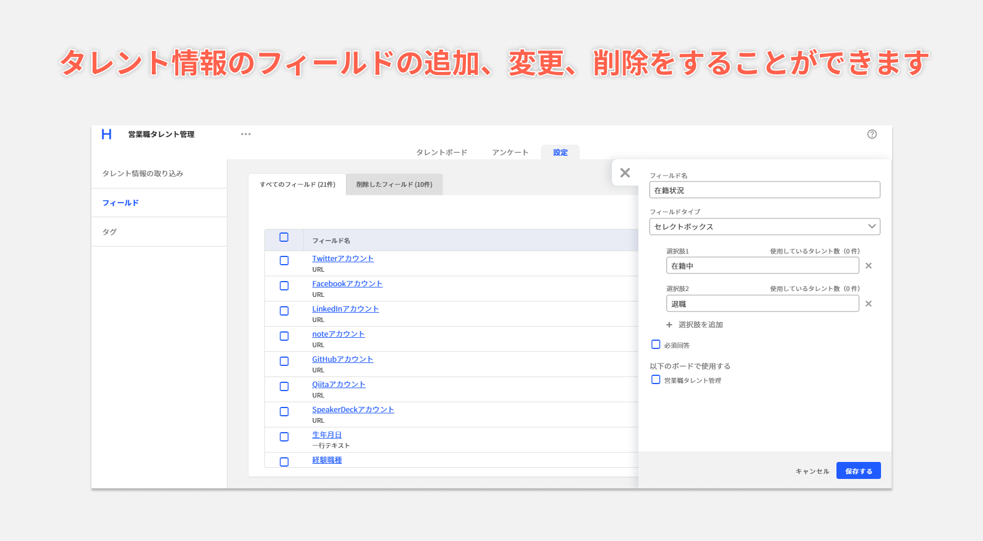Click the 営業職タレント管理 board title
The width and height of the screenshot is (983, 541).
coord(161,134)
